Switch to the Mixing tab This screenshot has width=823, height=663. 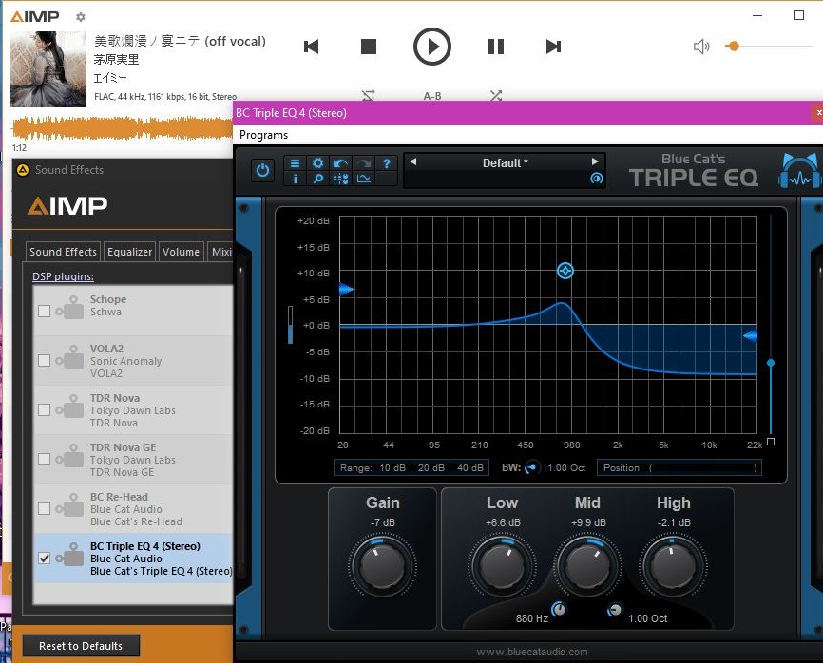(220, 252)
